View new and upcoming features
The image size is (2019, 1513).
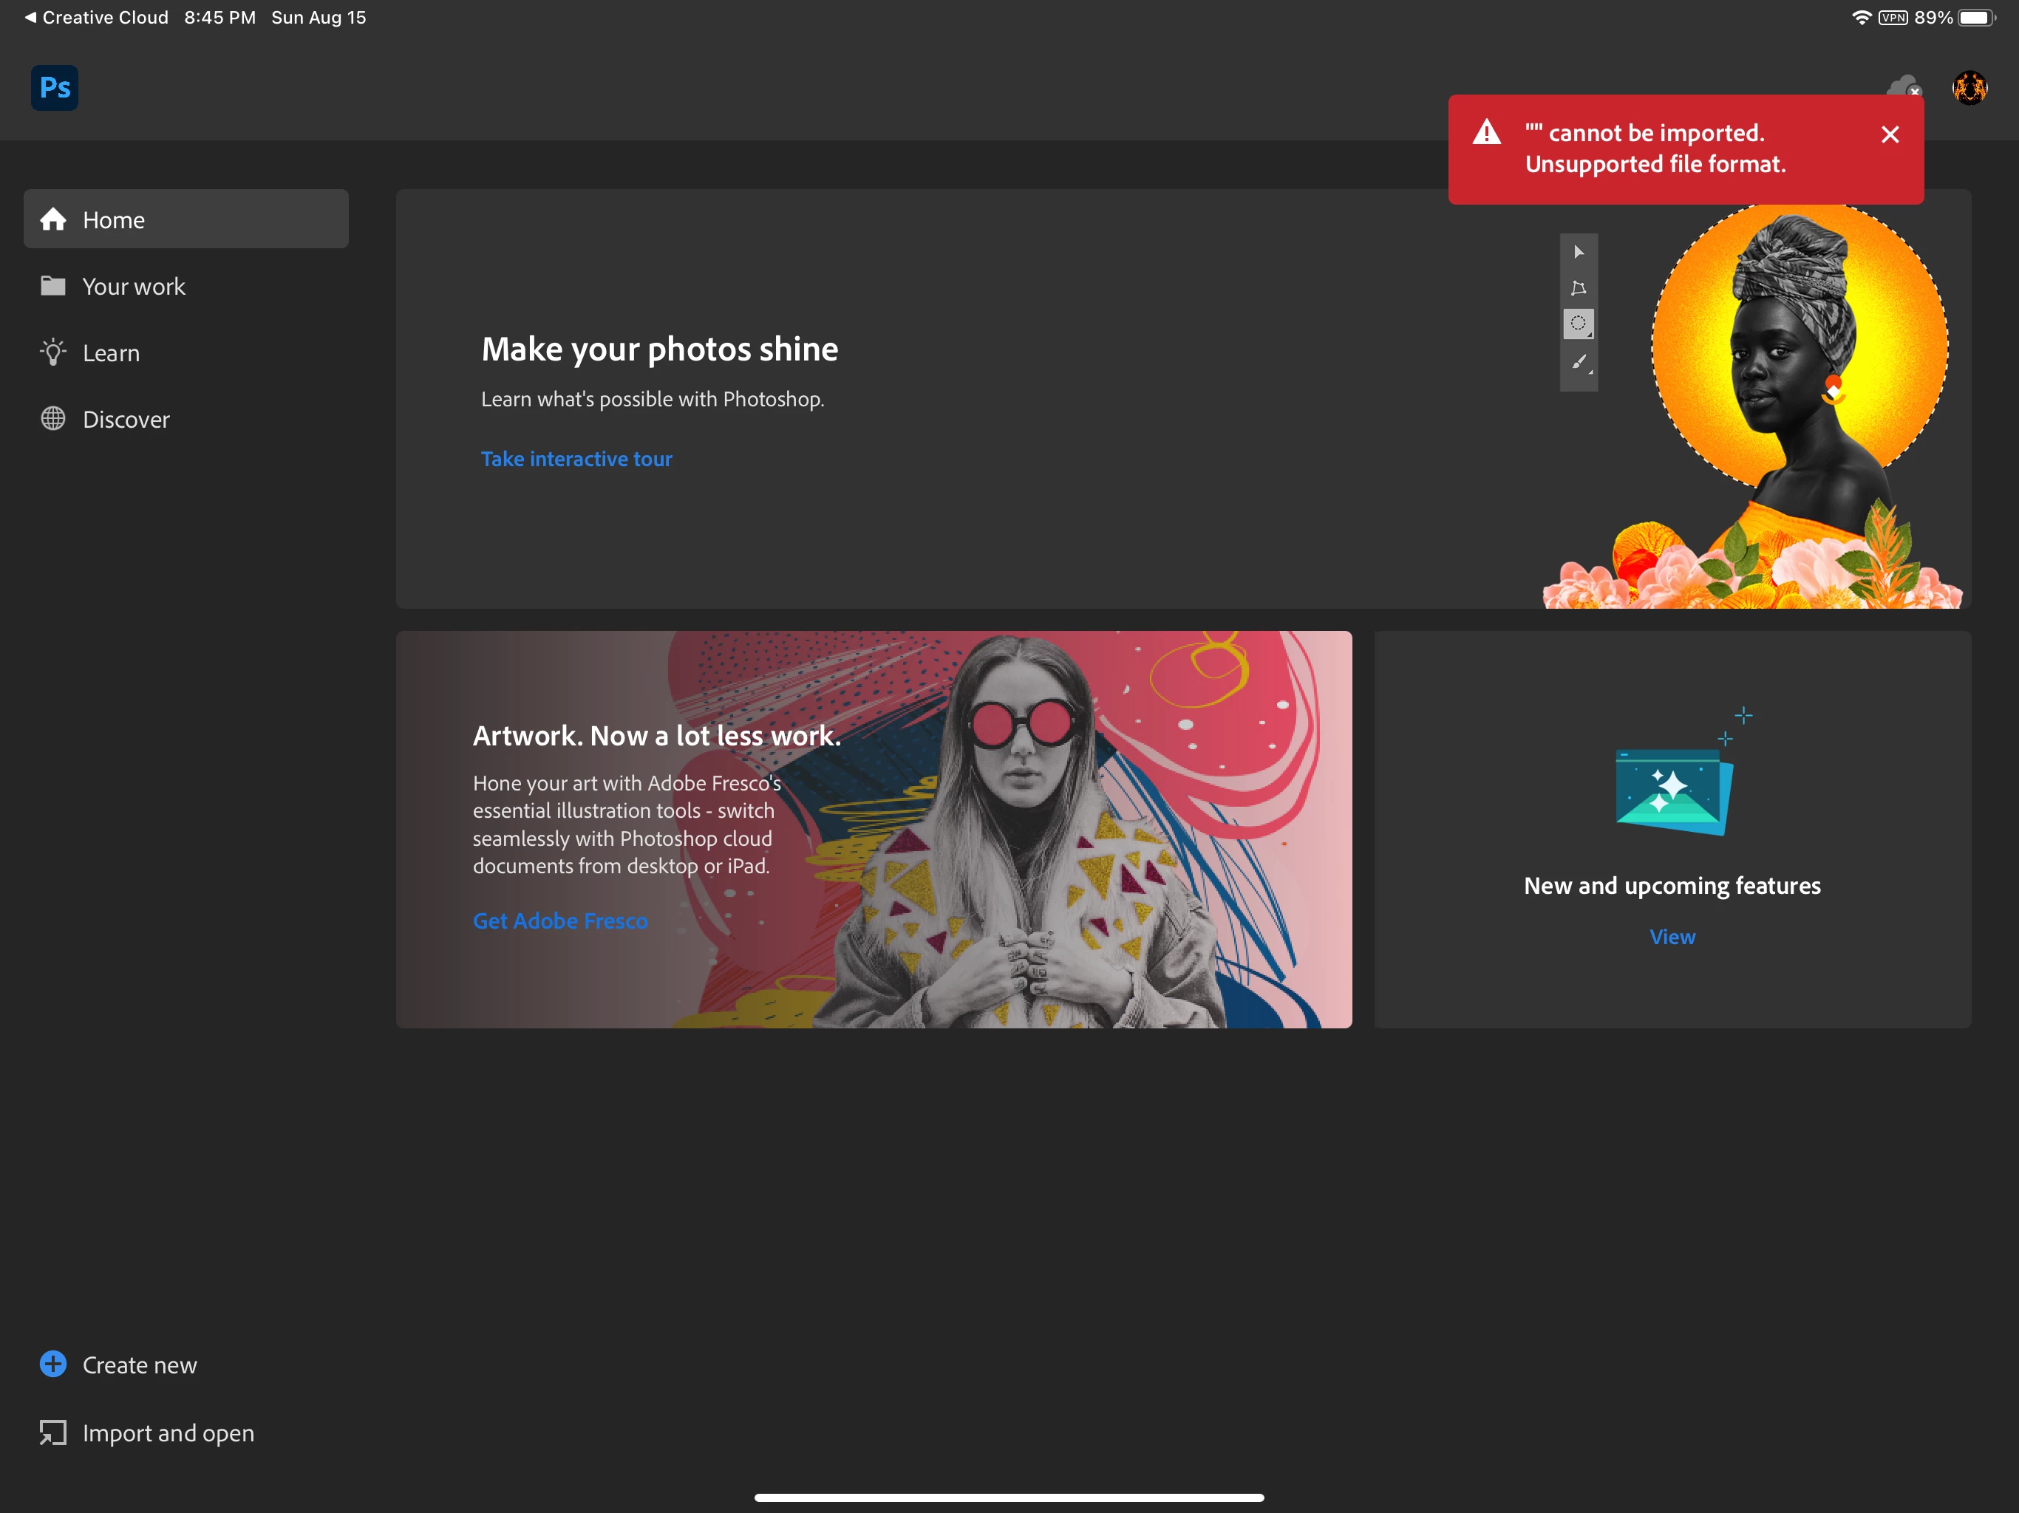(x=1672, y=937)
